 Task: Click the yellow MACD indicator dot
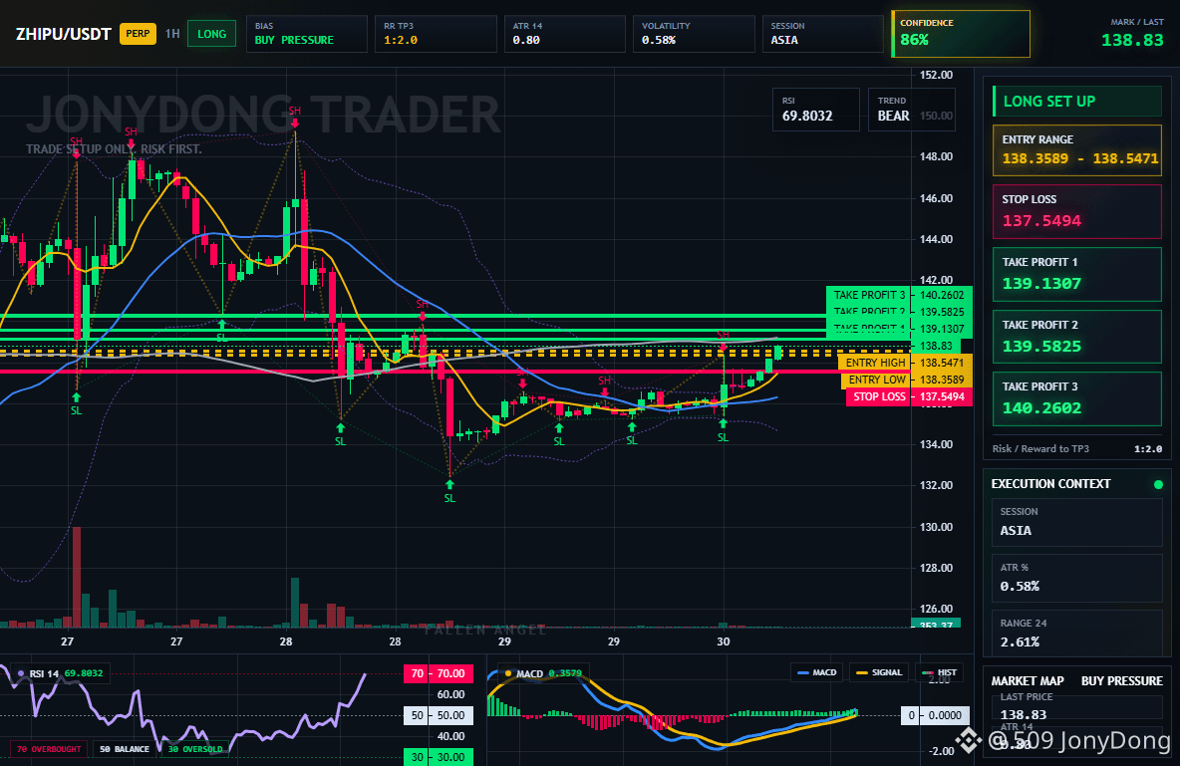[x=508, y=673]
